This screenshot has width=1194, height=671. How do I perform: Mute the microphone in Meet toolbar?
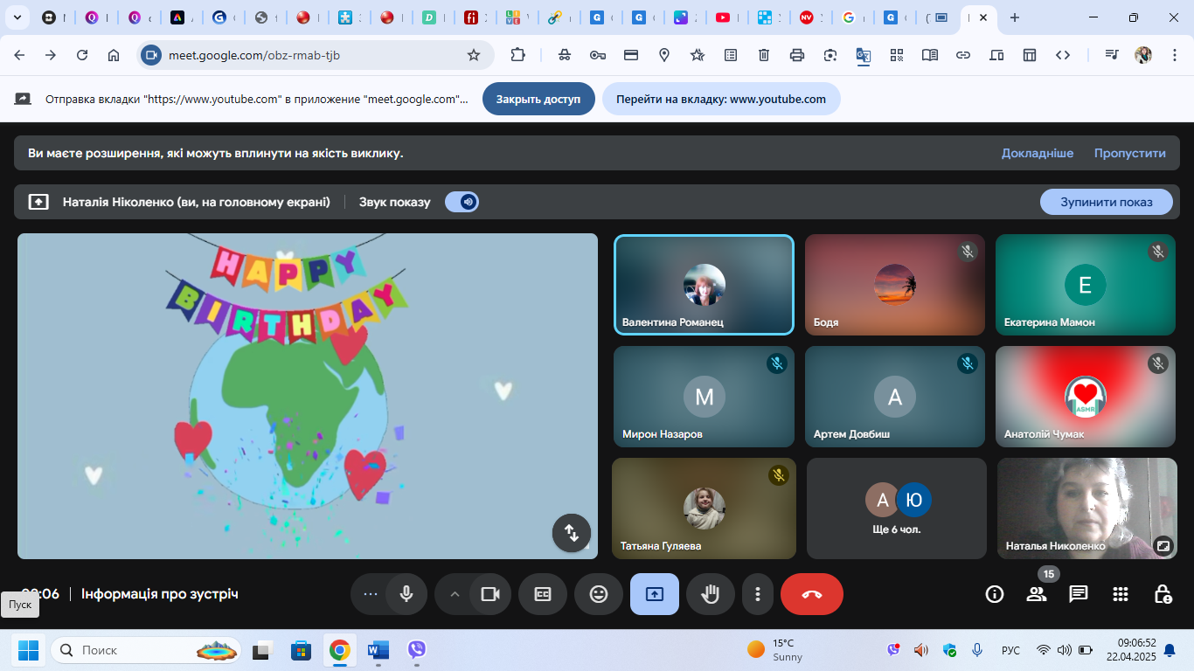point(406,594)
